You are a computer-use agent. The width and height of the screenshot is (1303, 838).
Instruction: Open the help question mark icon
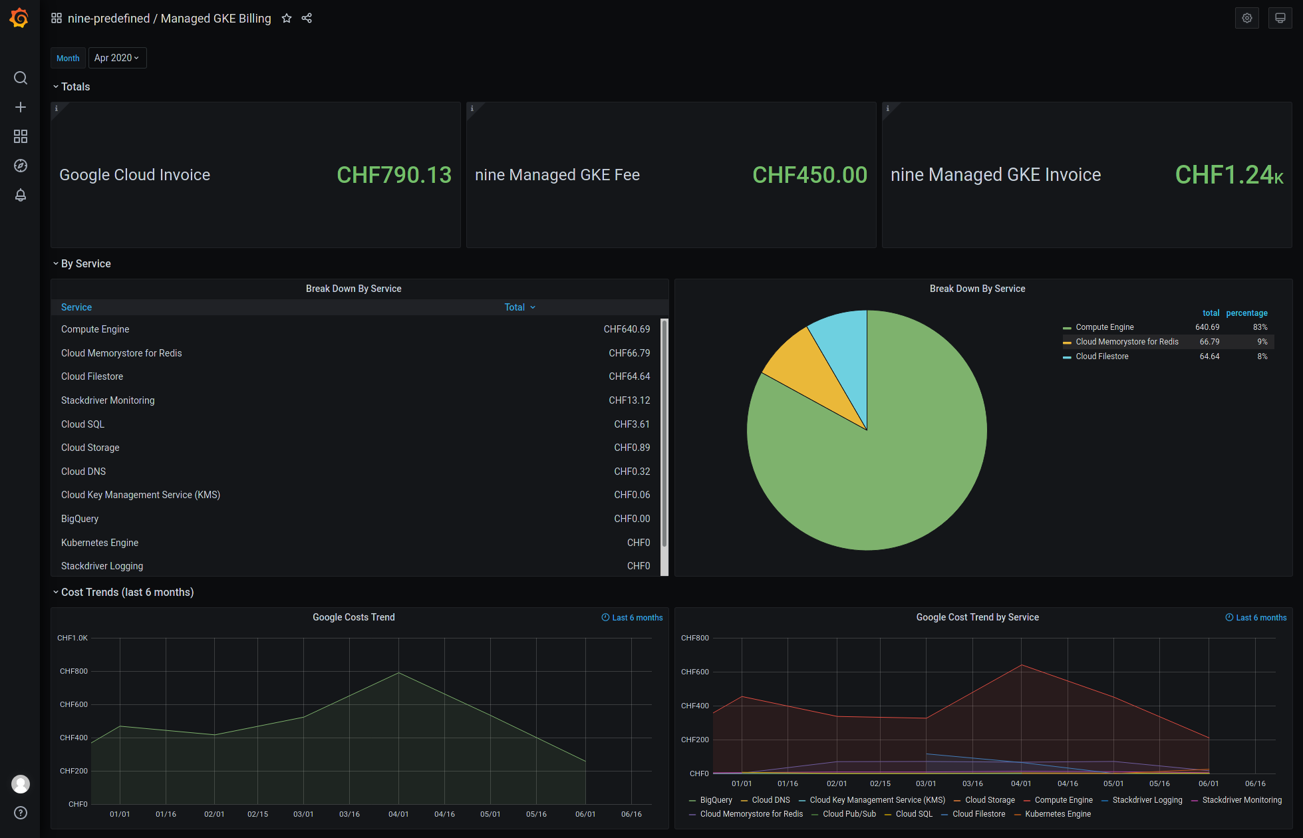click(x=21, y=813)
